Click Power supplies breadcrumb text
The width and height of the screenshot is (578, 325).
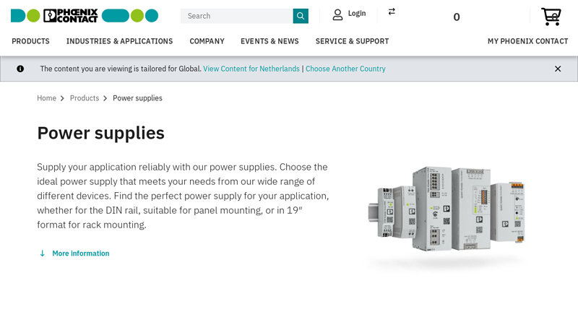click(x=137, y=98)
